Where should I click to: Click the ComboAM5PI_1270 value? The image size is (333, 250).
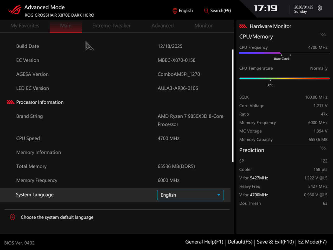179,74
